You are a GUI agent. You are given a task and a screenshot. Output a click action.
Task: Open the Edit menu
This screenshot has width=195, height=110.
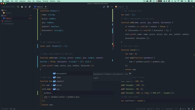[x=16, y=1]
